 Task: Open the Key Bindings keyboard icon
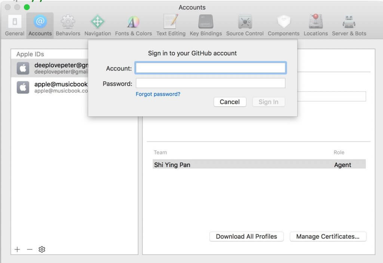pyautogui.click(x=206, y=22)
